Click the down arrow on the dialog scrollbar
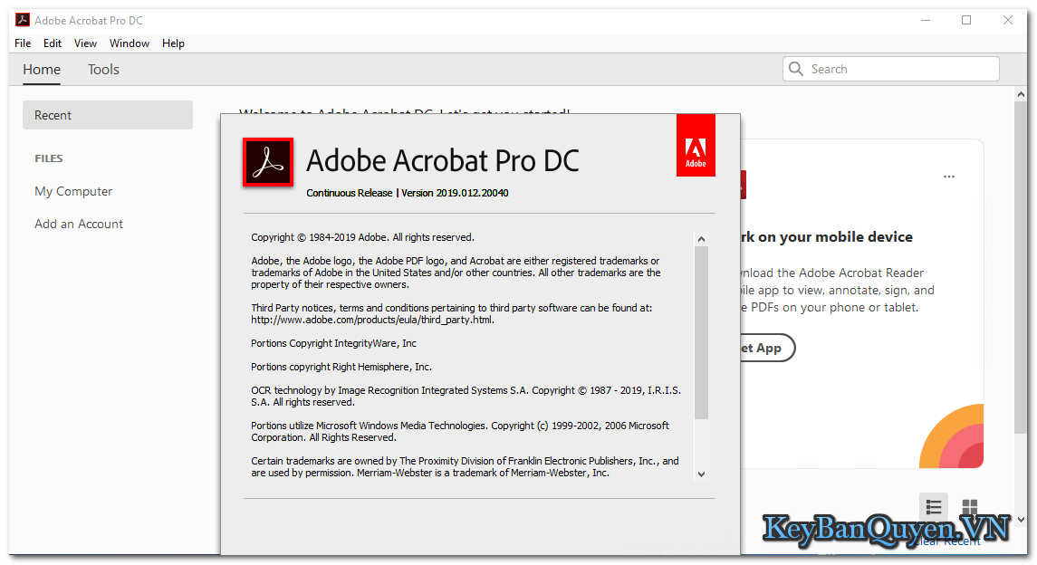 point(701,473)
